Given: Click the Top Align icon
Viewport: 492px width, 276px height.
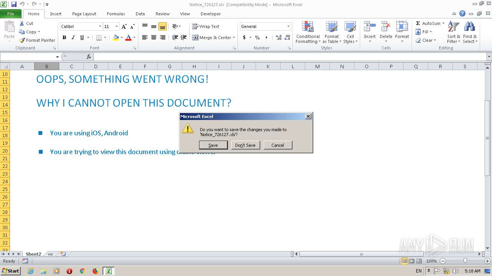Looking at the screenshot, I should (x=145, y=26).
